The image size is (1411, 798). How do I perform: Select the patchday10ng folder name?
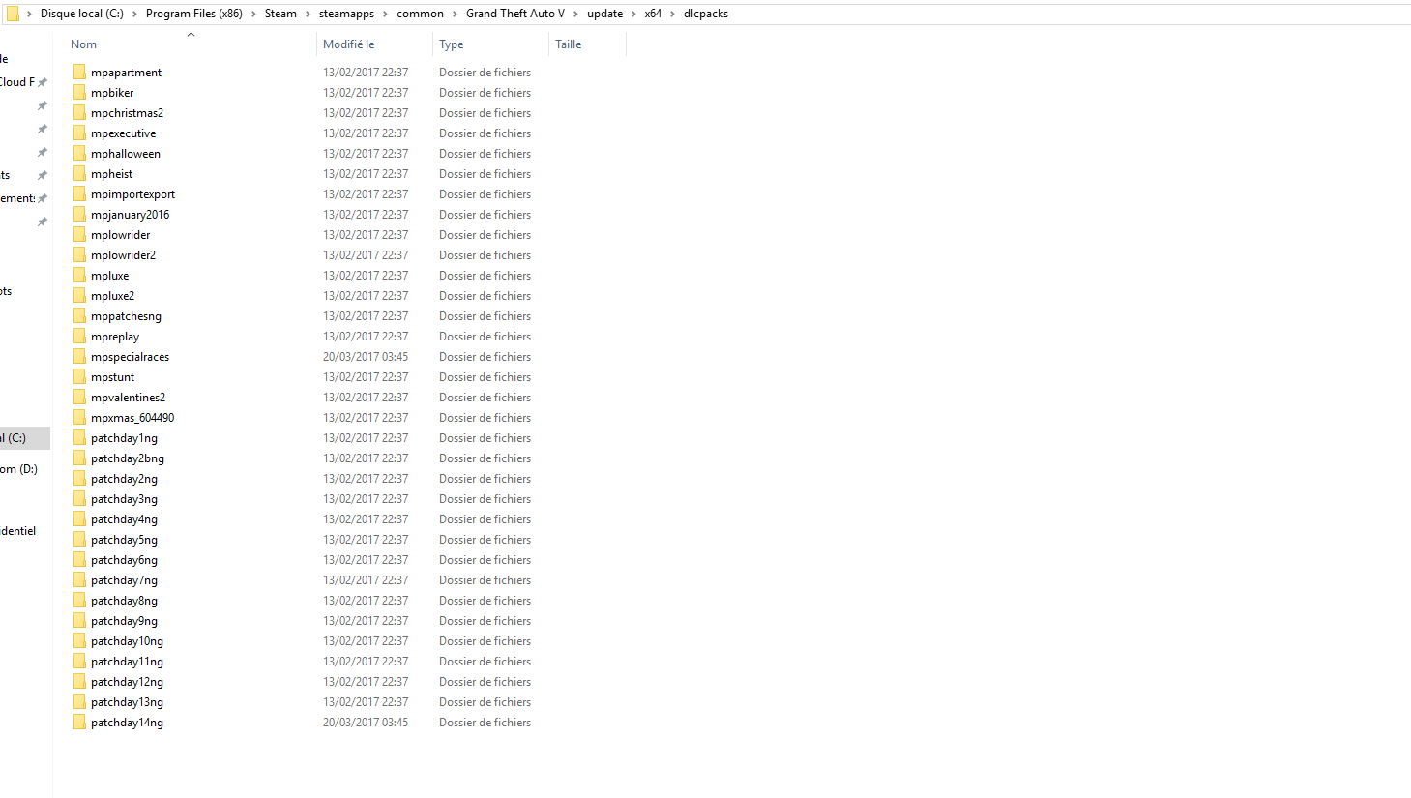pos(127,641)
